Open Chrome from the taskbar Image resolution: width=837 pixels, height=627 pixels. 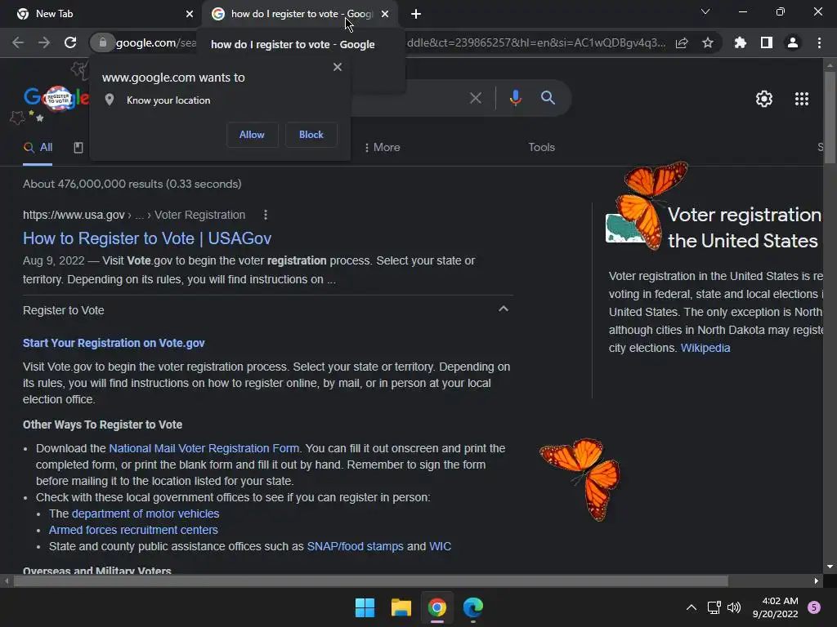[436, 607]
